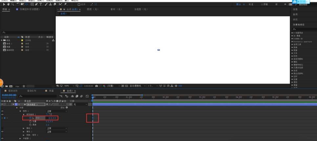Select the Type text tool

(41, 4)
